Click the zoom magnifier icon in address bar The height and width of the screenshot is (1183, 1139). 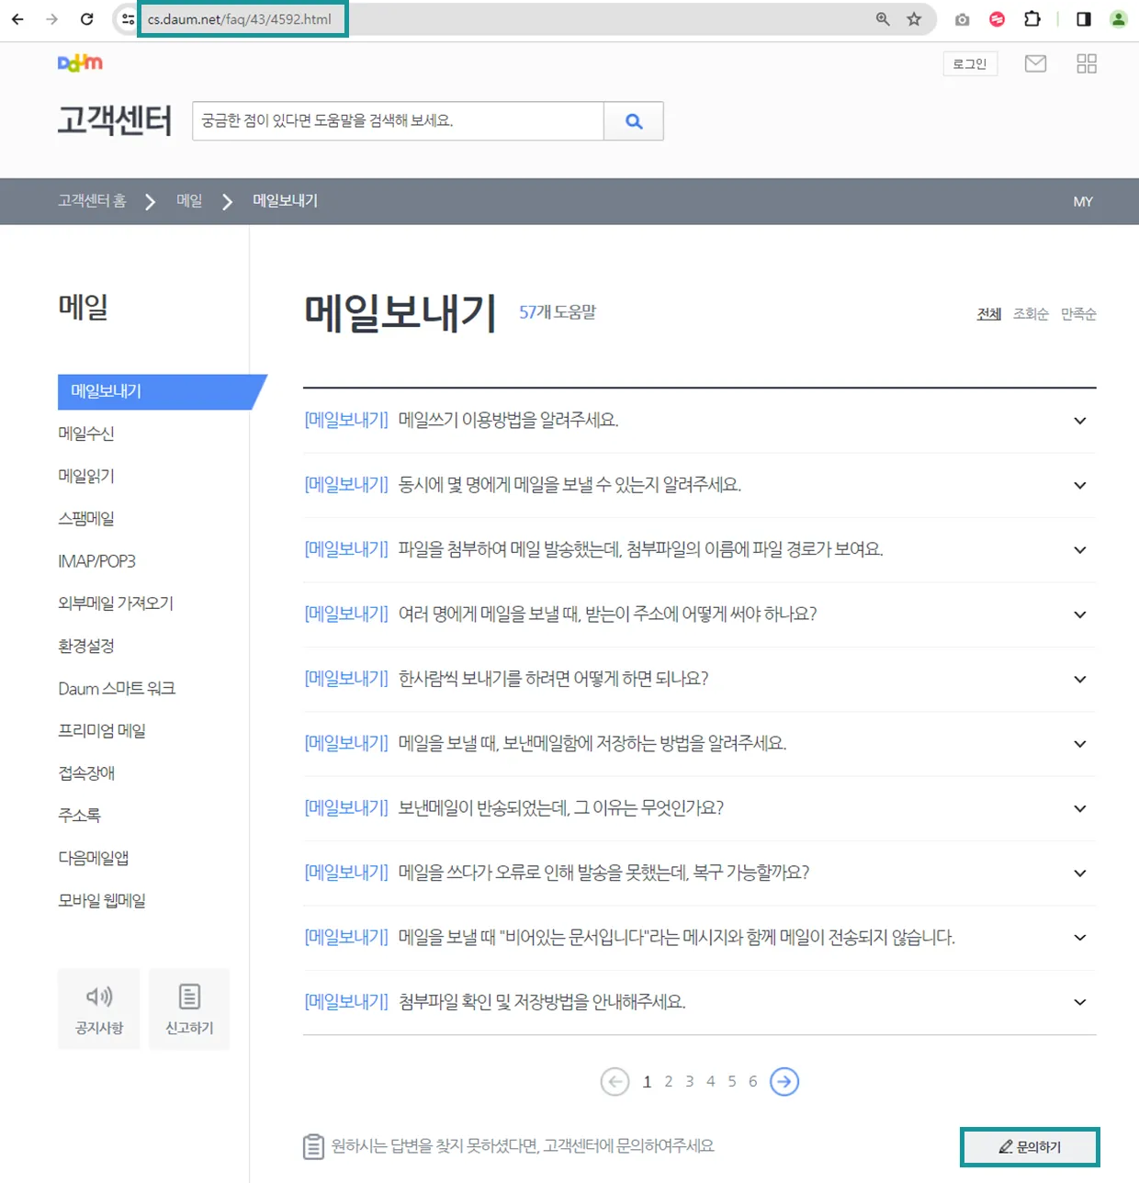click(883, 19)
